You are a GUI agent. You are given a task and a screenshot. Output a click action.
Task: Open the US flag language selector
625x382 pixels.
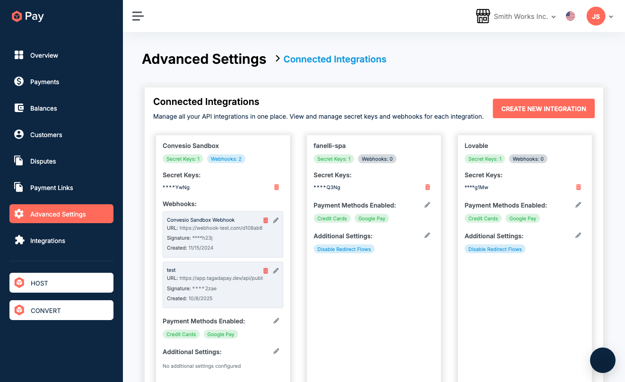(x=571, y=17)
